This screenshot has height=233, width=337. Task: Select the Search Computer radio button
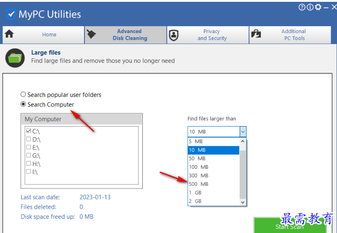pos(23,104)
